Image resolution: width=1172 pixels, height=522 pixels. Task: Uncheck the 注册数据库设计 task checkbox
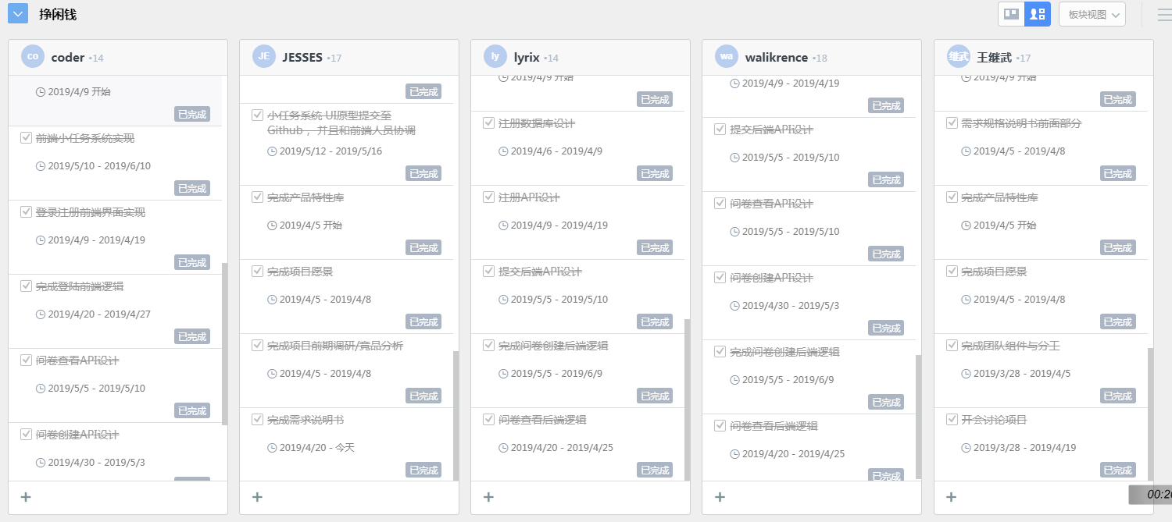click(488, 123)
